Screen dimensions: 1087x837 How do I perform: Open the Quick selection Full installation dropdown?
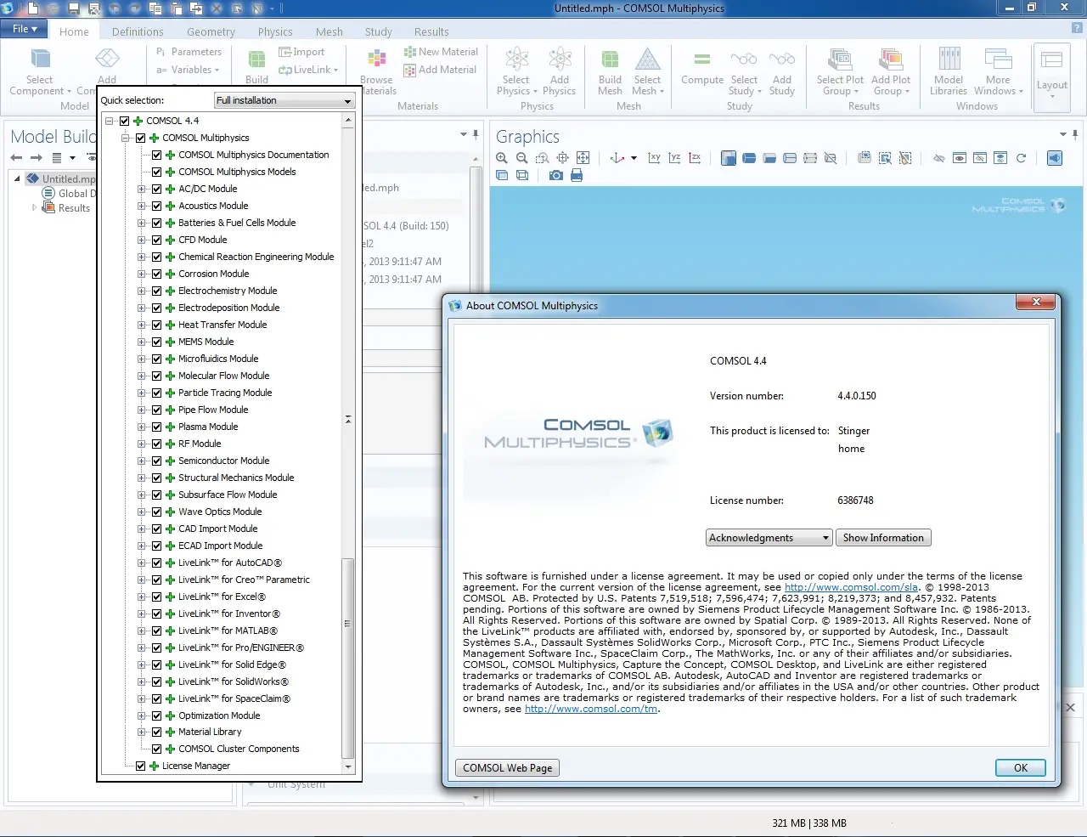click(284, 100)
